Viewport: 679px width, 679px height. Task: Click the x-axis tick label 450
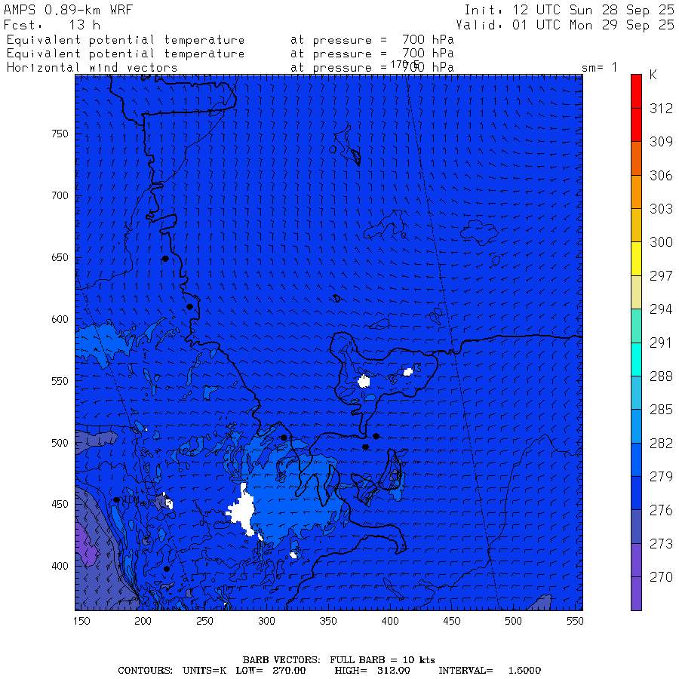tap(452, 621)
